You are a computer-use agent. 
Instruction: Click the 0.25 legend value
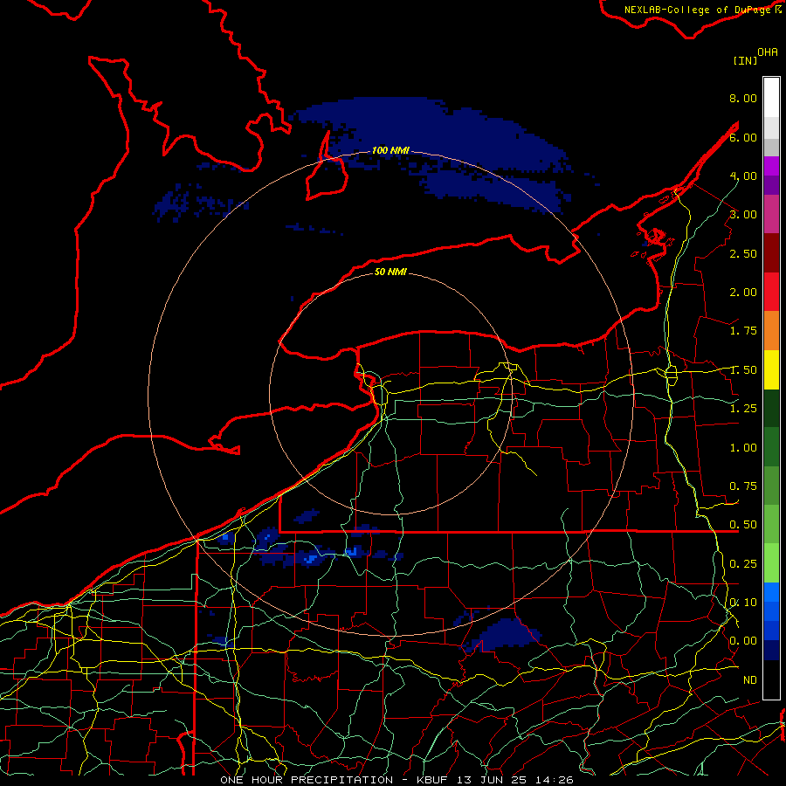point(743,564)
